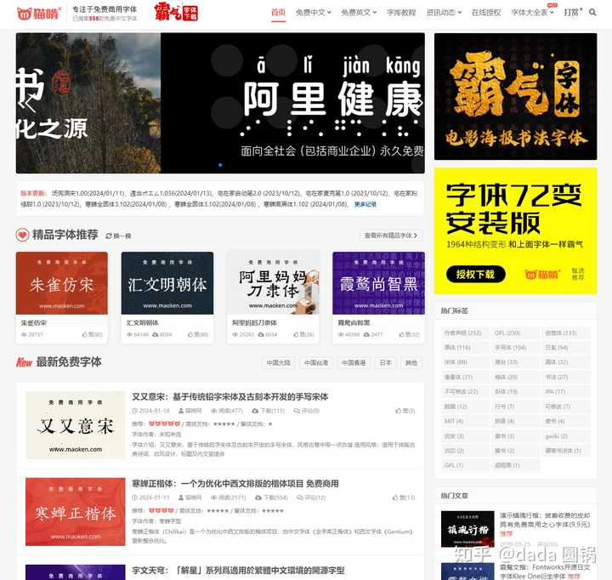The height and width of the screenshot is (580, 612).
Task: Click the 阿里健康 carousel slide
Action: 292,103
